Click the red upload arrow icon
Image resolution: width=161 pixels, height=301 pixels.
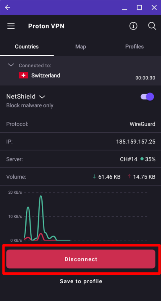coord(129,177)
